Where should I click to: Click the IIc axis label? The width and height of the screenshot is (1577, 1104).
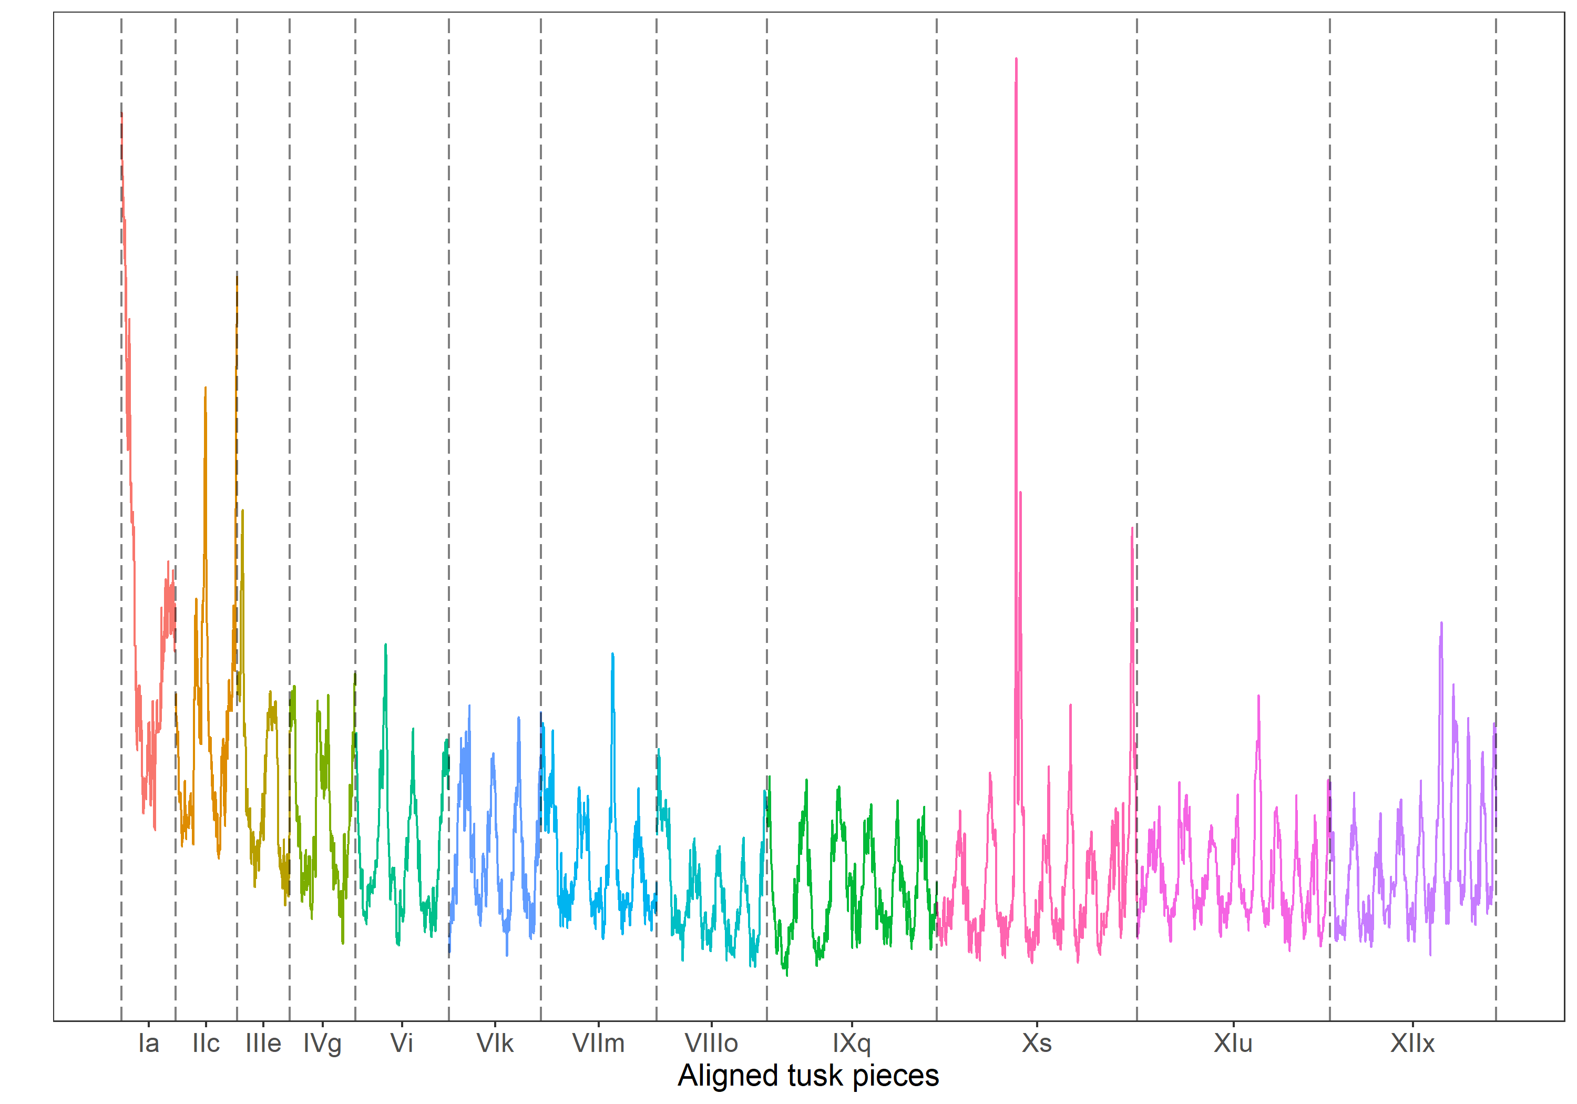click(206, 1044)
